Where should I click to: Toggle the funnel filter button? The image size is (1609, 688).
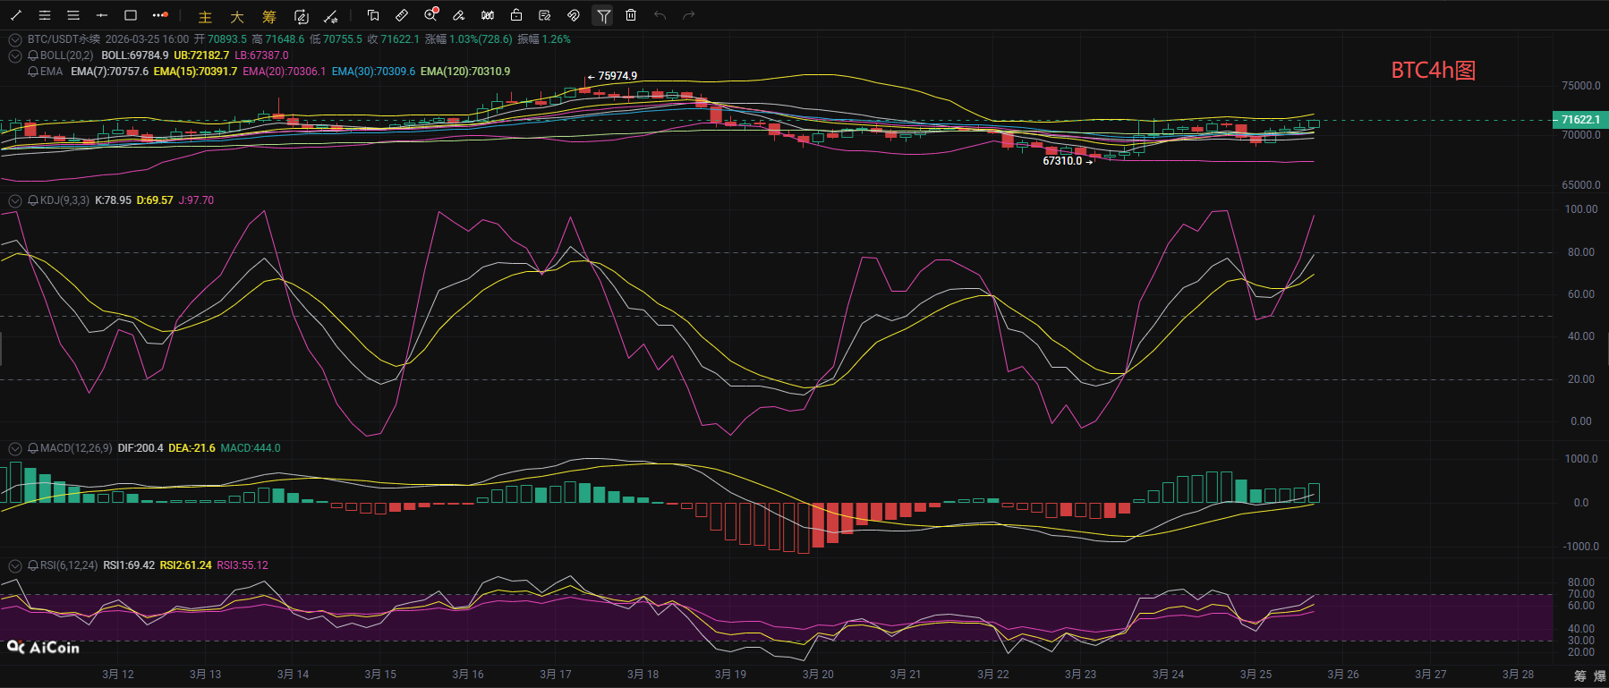603,15
